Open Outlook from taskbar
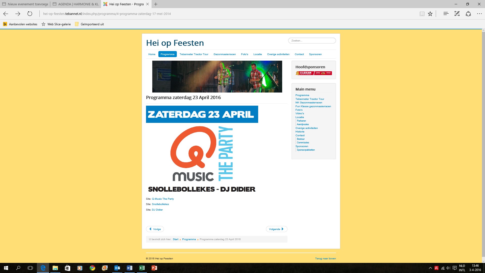The width and height of the screenshot is (485, 273). click(117, 268)
